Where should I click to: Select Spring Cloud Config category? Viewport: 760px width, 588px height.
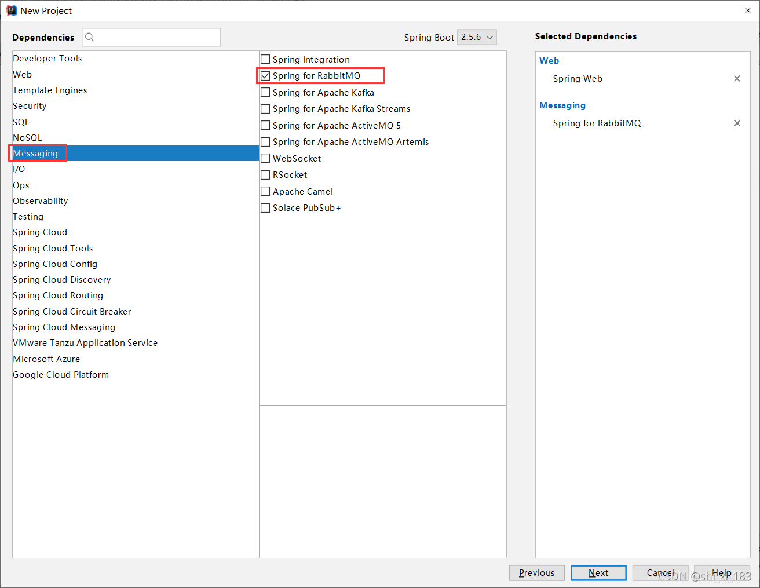click(x=136, y=264)
